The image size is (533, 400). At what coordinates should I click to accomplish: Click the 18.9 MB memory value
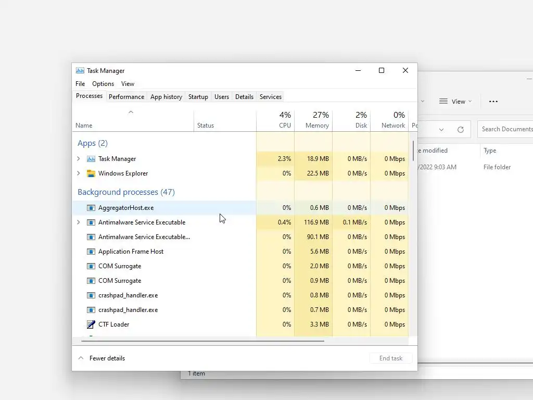point(318,159)
